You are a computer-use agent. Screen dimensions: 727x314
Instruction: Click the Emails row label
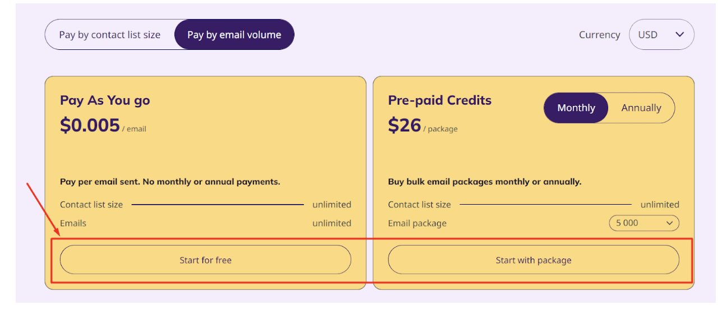(x=73, y=223)
